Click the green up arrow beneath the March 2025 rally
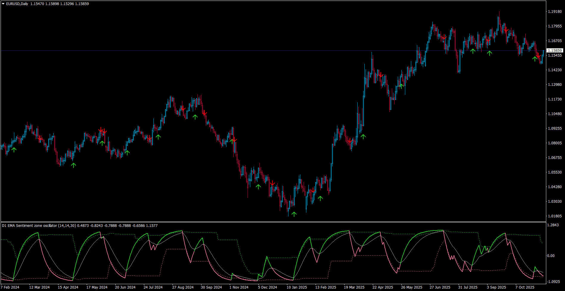The image size is (565, 291). pos(363,137)
